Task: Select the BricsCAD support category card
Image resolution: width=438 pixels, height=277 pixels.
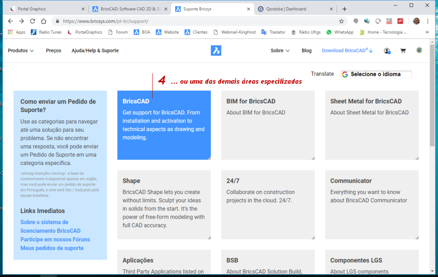Action: 164,125
